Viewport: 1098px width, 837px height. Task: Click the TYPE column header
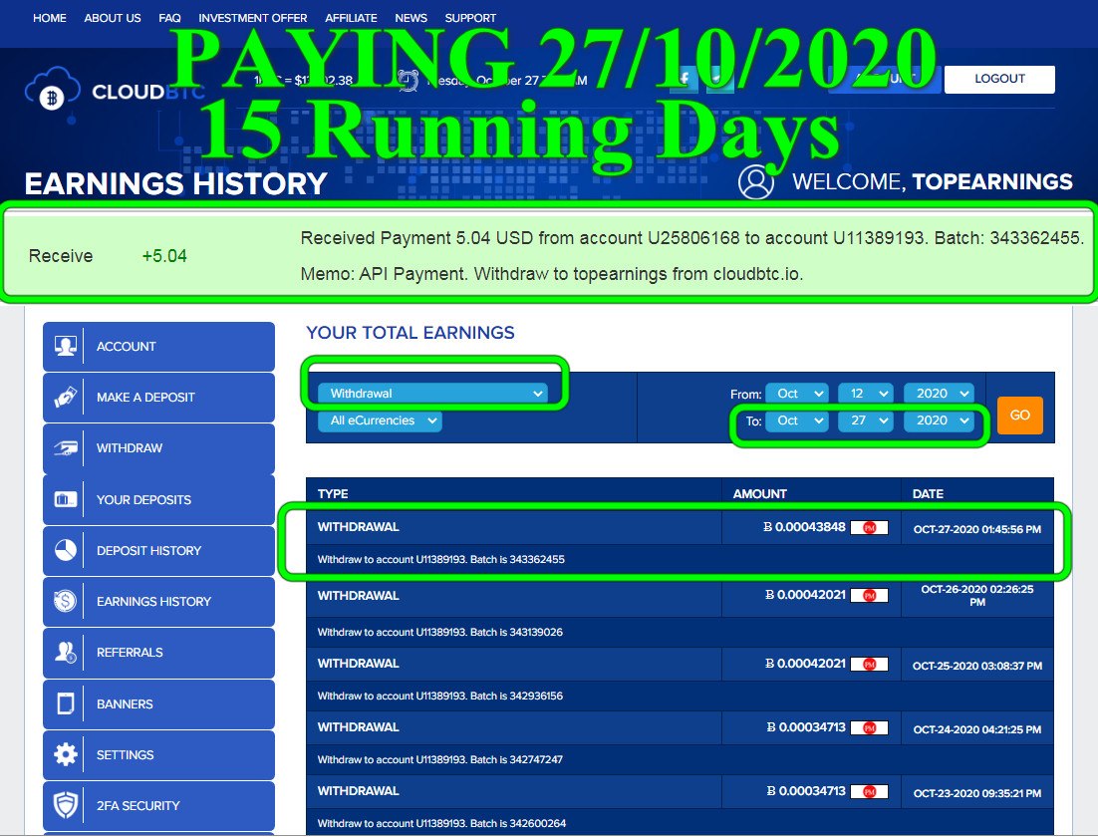tap(333, 494)
